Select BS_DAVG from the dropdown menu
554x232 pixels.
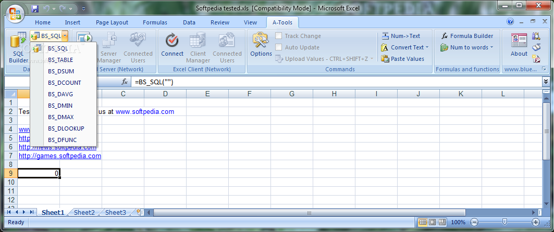coord(63,94)
